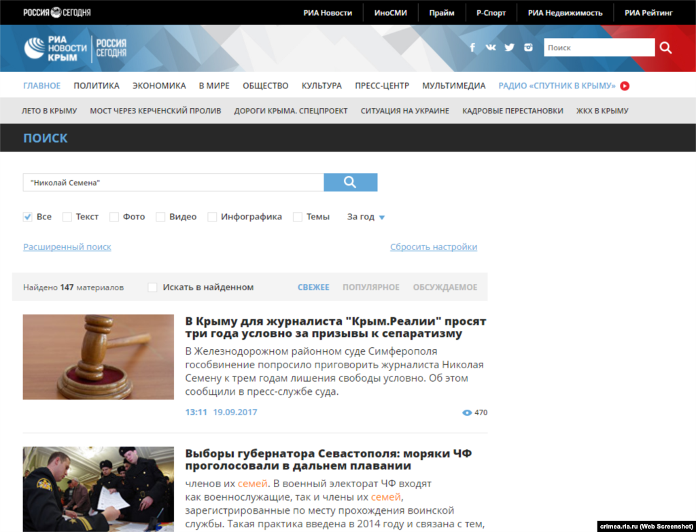Open the Instagram icon in header
Screen dimensions: 696x532
527,48
